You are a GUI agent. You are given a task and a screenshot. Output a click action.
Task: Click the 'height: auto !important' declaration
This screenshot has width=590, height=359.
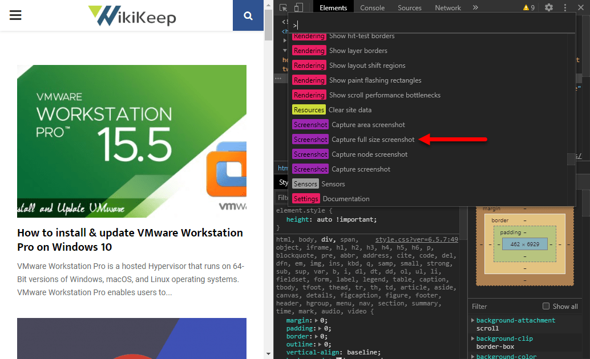(331, 219)
